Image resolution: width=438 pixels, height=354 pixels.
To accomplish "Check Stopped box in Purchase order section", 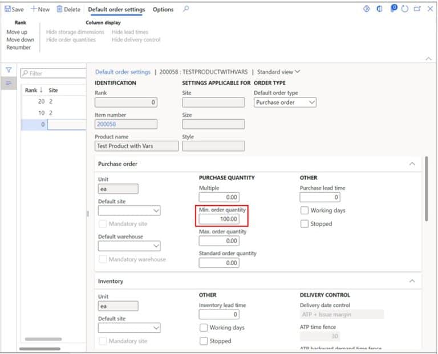I will [305, 224].
